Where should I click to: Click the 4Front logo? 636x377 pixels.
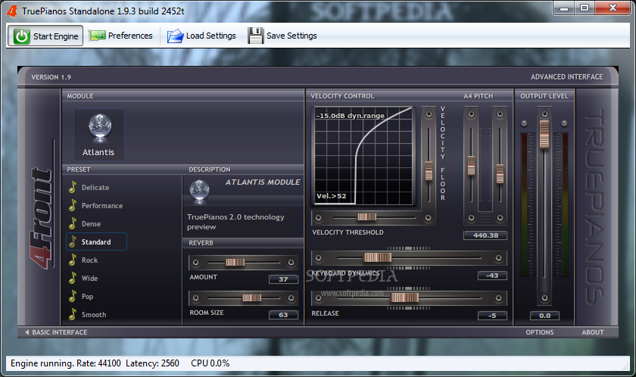click(x=41, y=218)
